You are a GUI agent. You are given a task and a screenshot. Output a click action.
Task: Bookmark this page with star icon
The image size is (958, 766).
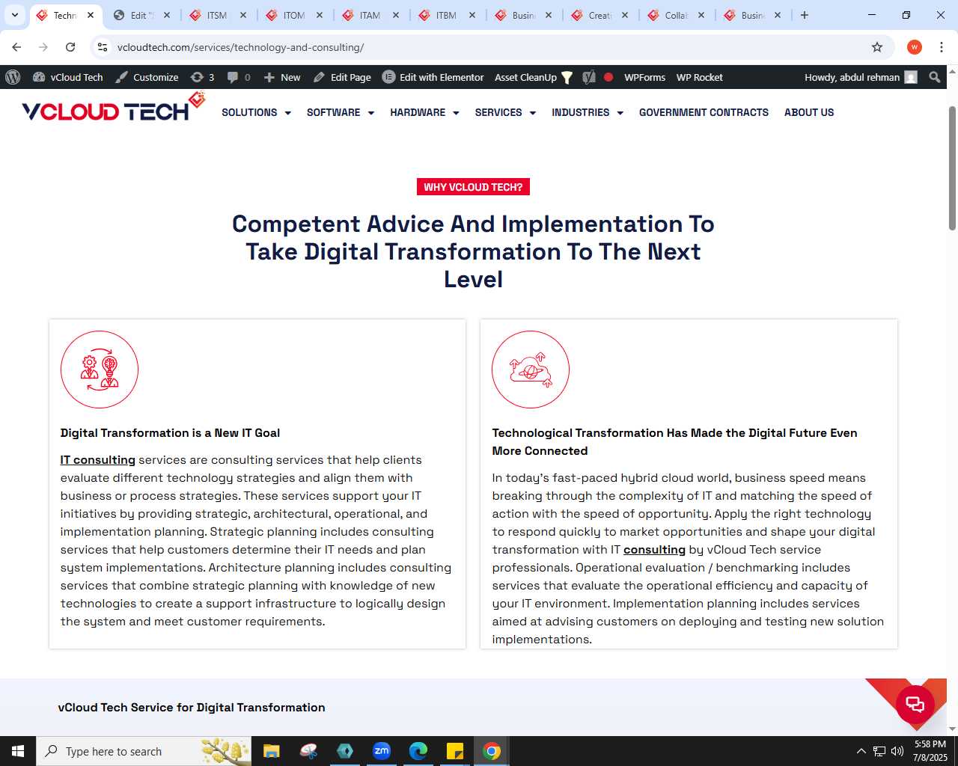(x=877, y=47)
